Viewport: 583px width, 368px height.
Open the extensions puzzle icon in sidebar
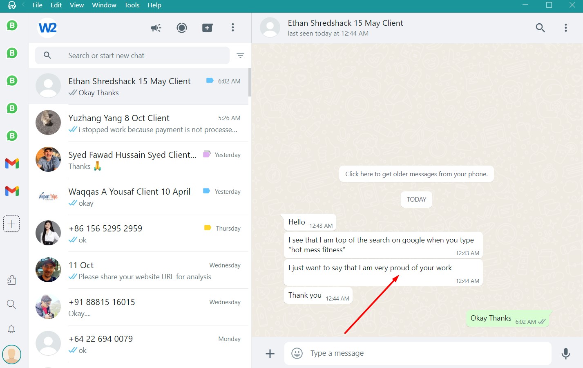(11, 280)
